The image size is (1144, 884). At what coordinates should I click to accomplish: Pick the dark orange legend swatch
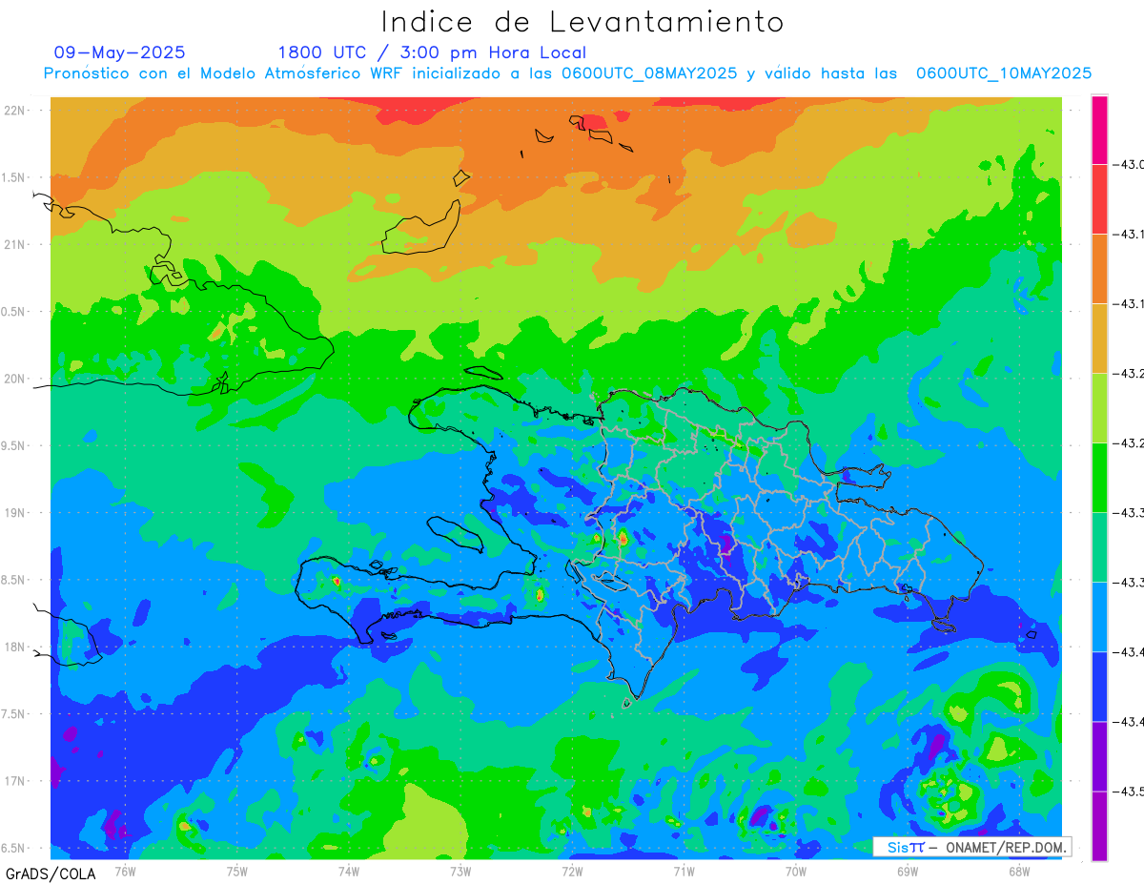(1099, 268)
